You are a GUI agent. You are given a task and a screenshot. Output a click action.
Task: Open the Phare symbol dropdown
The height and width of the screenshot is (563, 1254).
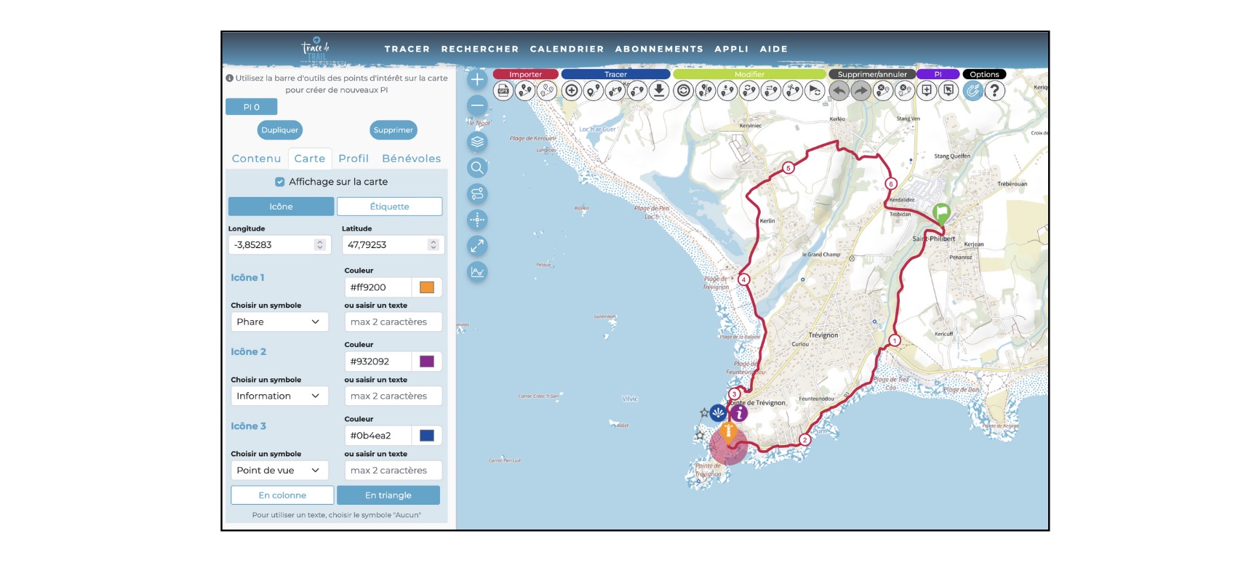(x=279, y=322)
